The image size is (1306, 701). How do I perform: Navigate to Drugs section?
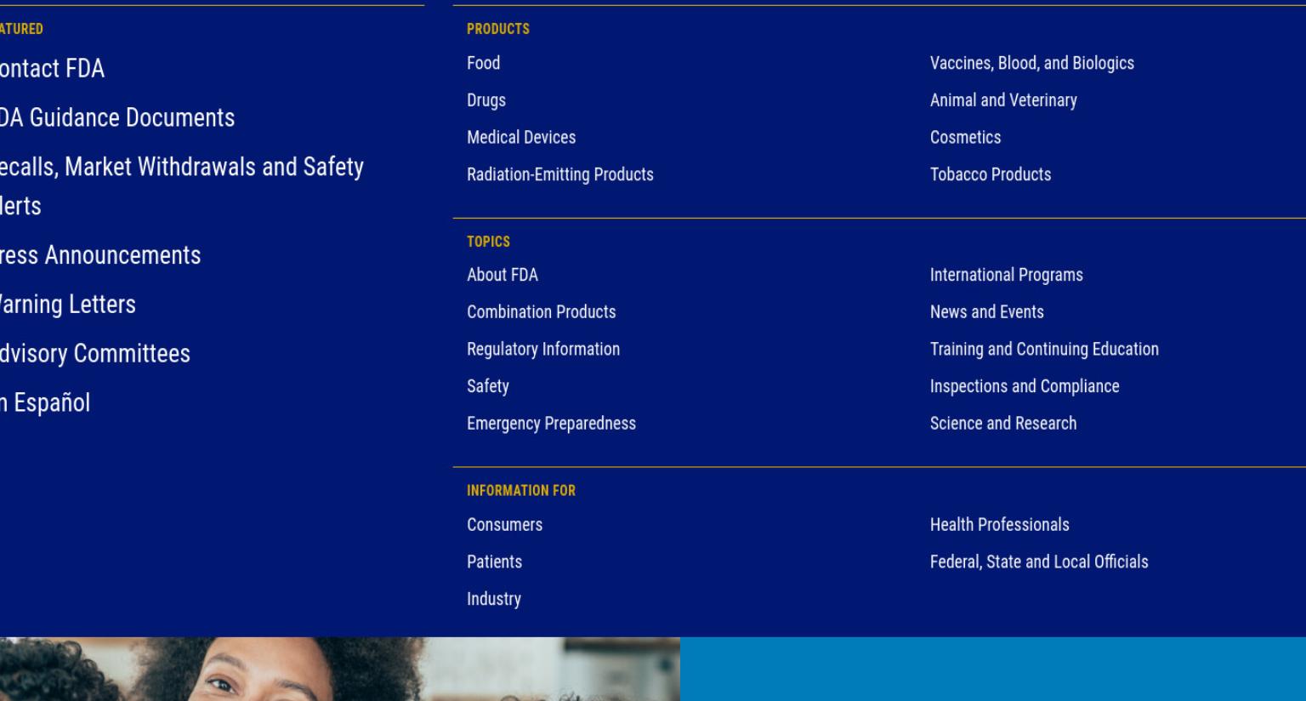pyautogui.click(x=486, y=100)
